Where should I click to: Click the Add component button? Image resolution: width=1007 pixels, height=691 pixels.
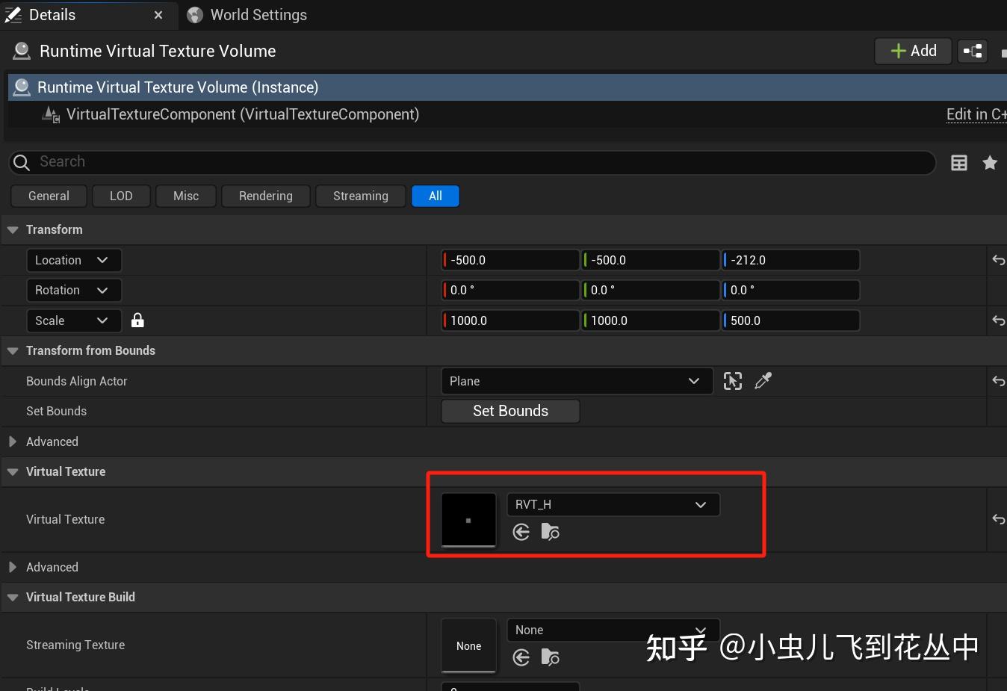(x=913, y=51)
